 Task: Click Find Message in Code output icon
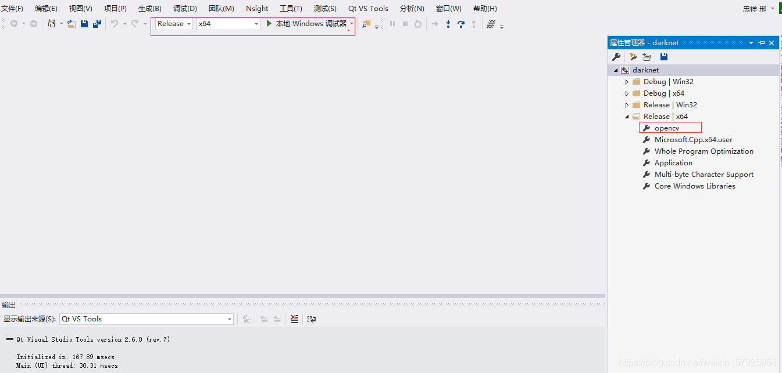247,319
